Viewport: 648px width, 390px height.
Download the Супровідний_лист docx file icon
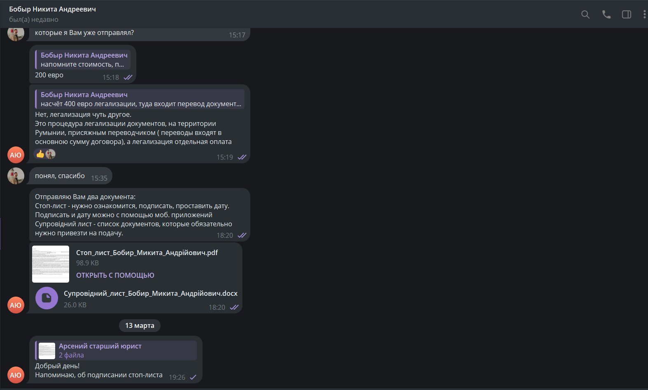tap(47, 298)
